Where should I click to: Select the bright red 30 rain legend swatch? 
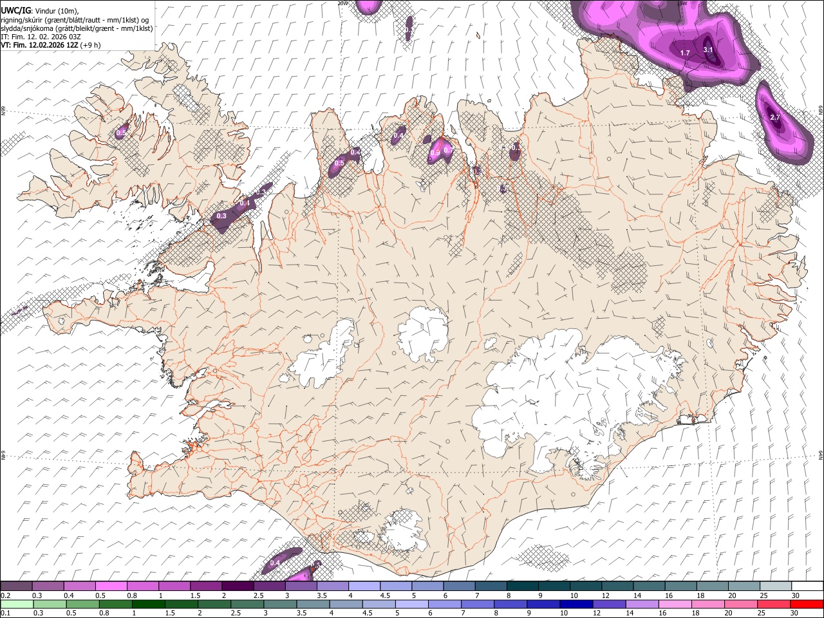point(806,604)
